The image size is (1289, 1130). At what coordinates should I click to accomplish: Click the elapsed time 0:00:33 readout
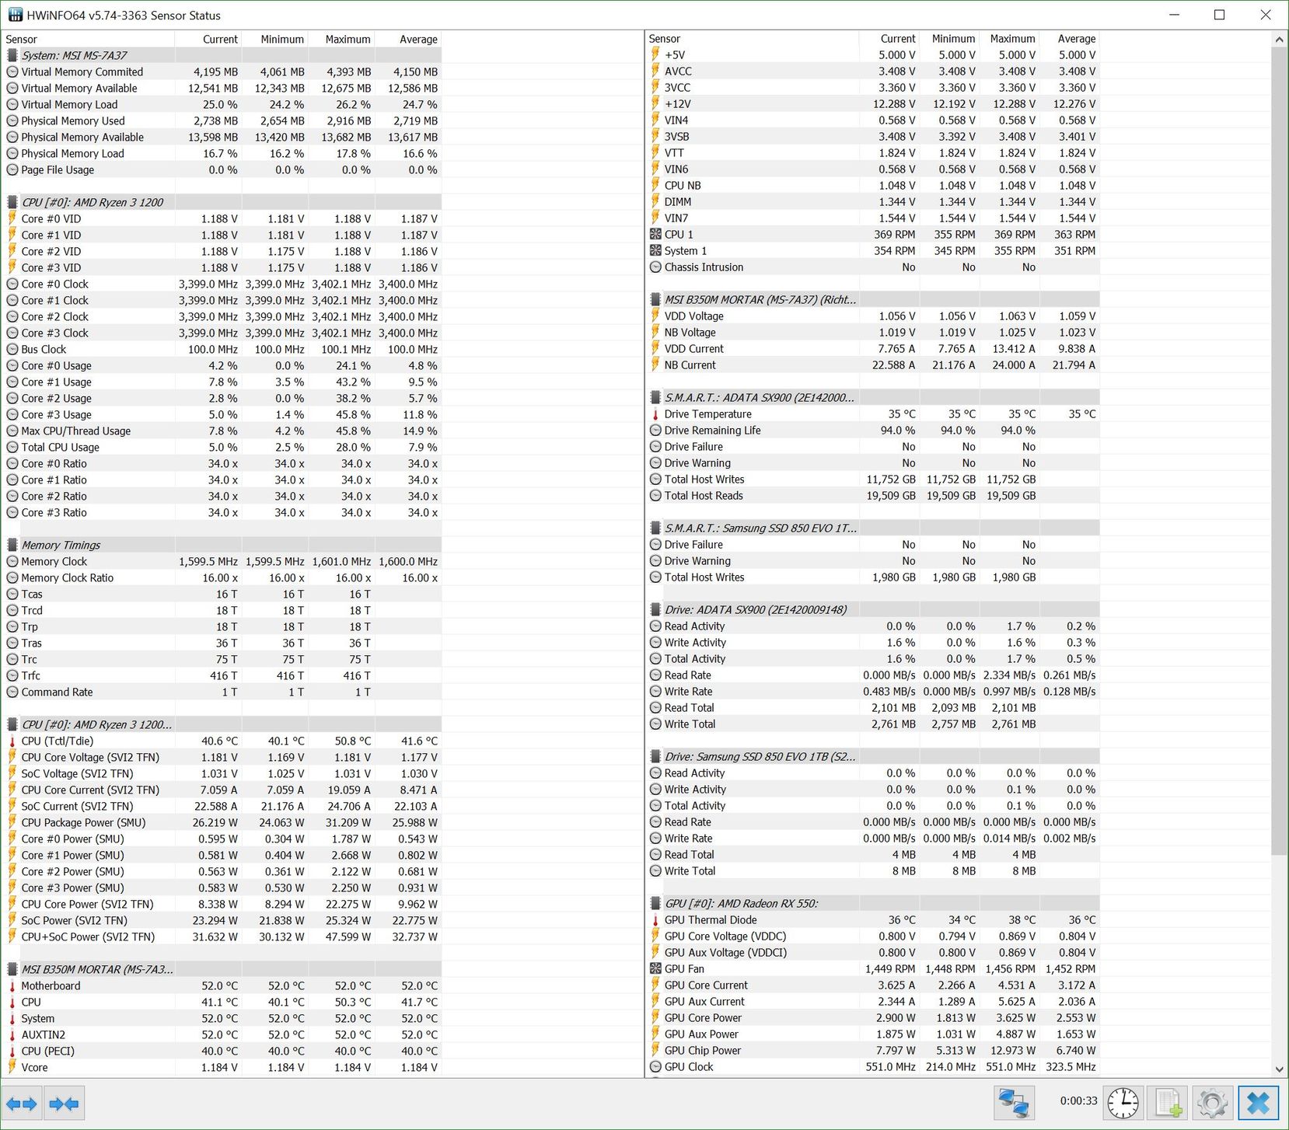[1078, 1100]
